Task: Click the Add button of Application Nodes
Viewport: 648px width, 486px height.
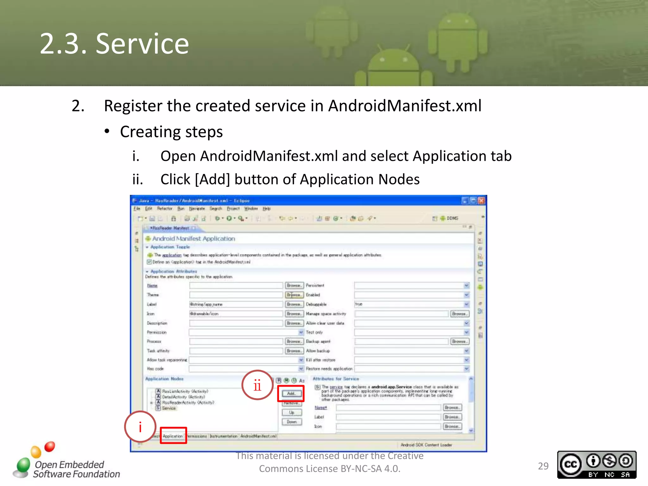Action: pos(291,394)
